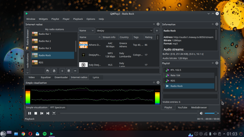This screenshot has width=244, height=137.
Task: Skip to the next playlist entry
Action: coord(48,113)
